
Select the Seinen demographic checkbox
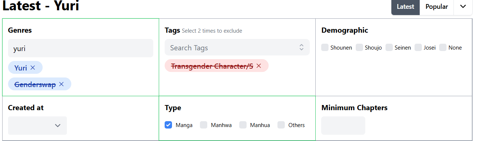[389, 47]
